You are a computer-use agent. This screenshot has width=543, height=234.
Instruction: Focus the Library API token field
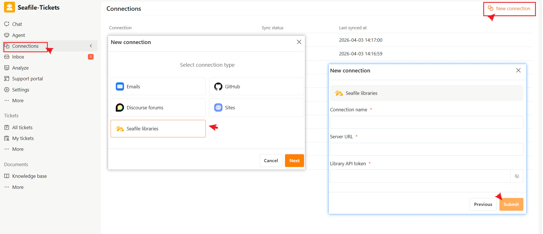420,176
